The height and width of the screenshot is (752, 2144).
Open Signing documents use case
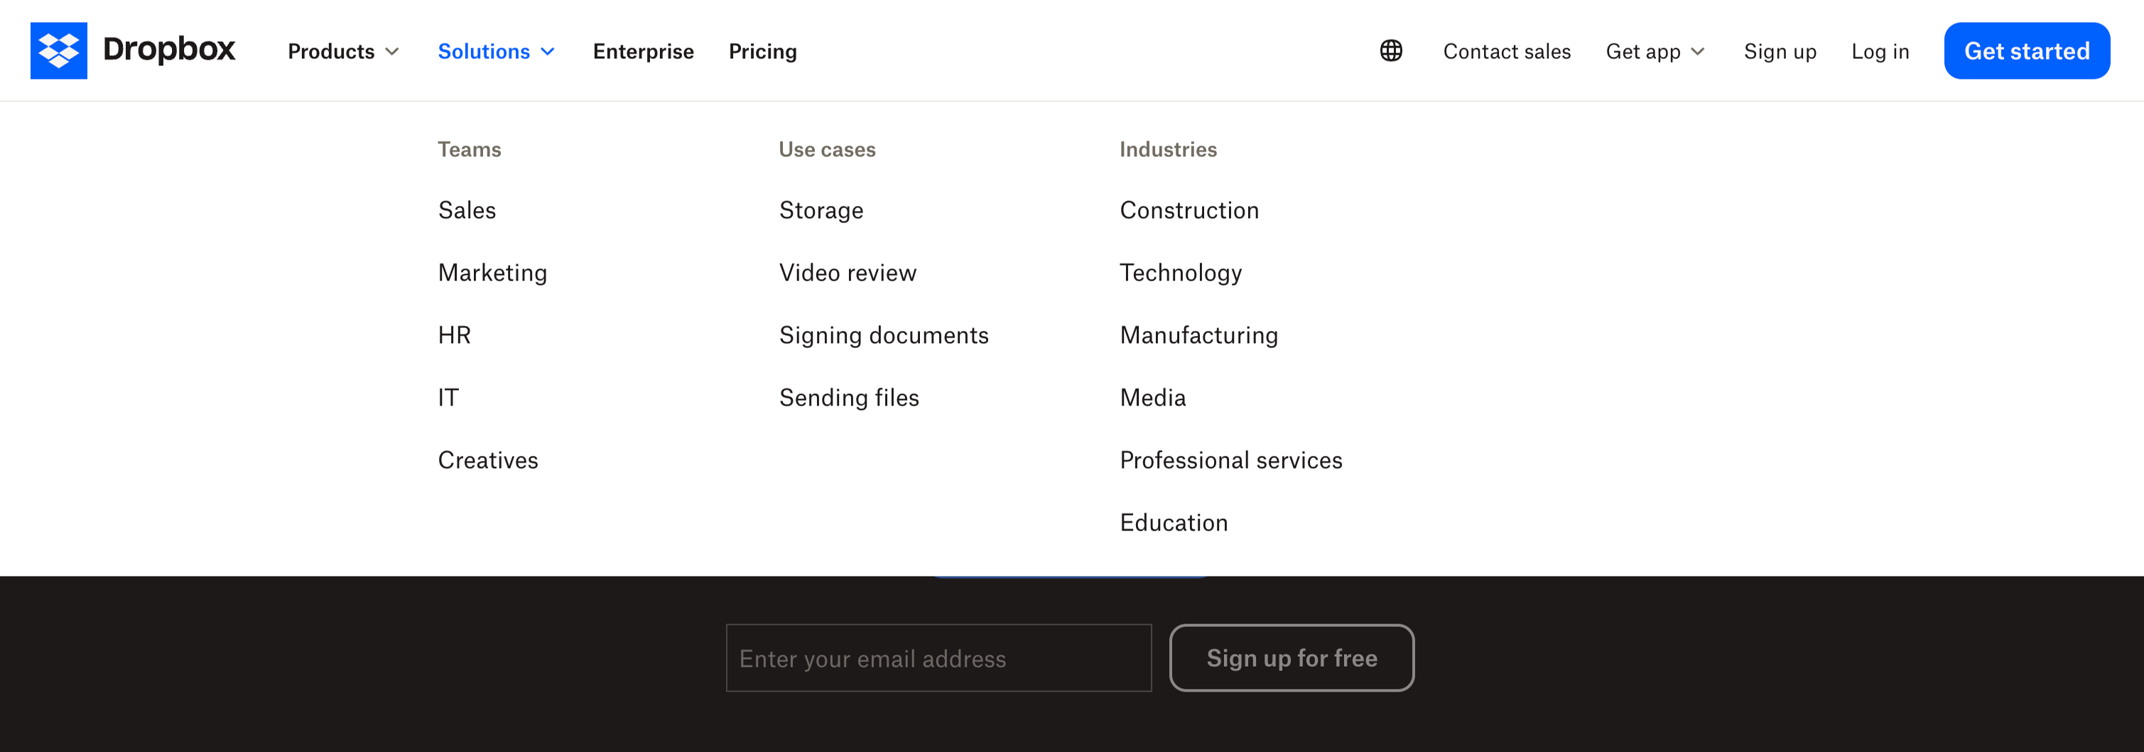coord(883,335)
